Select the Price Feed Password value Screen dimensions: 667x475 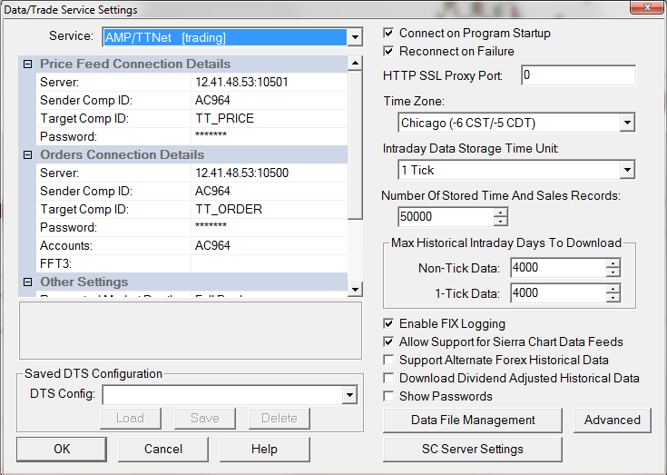pos(270,136)
